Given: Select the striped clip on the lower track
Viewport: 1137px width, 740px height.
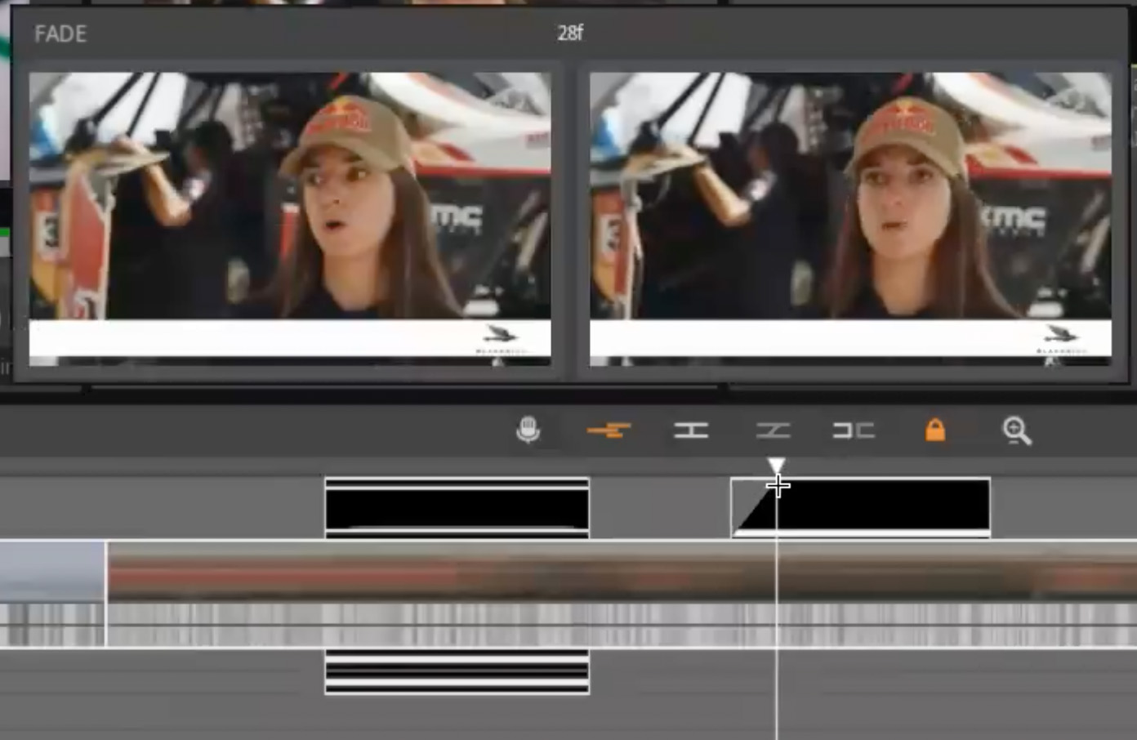Looking at the screenshot, I should tap(457, 673).
